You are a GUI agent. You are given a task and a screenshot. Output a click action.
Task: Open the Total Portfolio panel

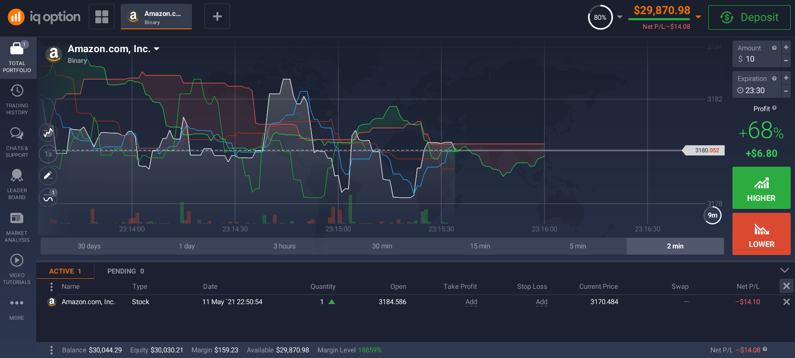(17, 58)
